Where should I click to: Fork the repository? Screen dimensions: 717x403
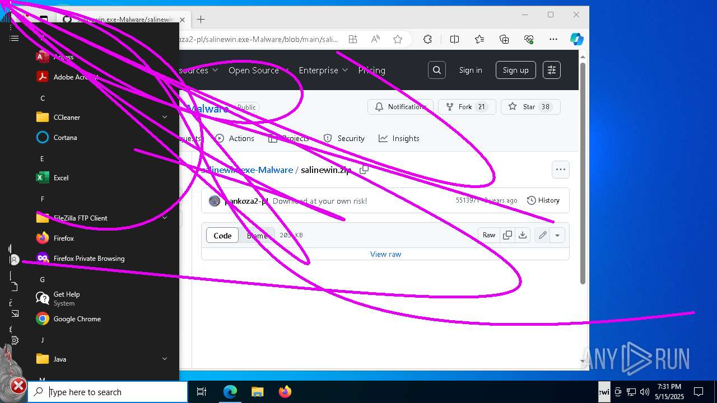coord(467,107)
